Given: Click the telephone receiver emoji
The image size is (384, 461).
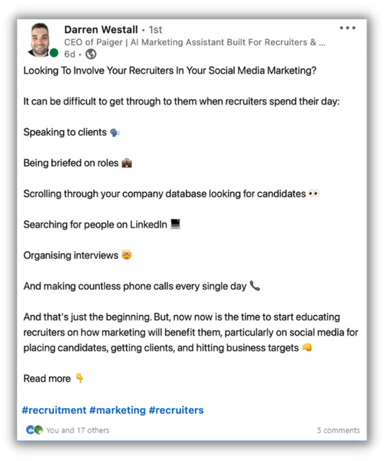Looking at the screenshot, I should point(255,286).
